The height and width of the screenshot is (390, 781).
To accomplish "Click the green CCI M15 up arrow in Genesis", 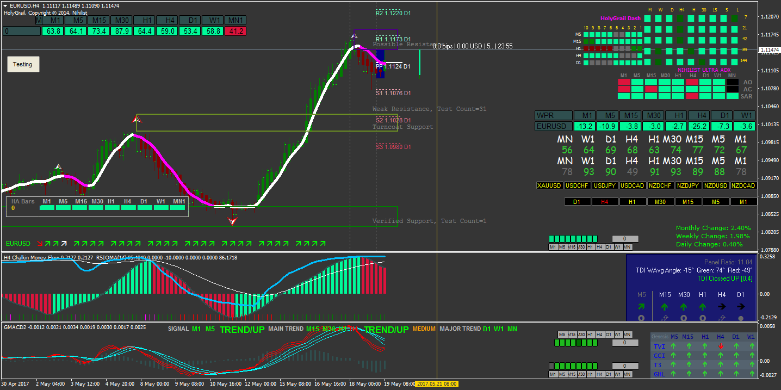I will pyautogui.click(x=689, y=355).
